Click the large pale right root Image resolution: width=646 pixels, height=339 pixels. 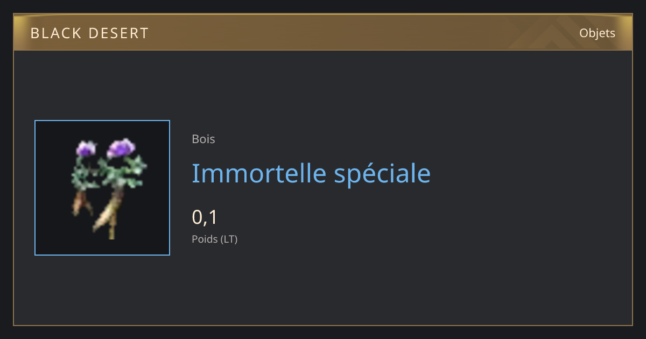pyautogui.click(x=110, y=213)
